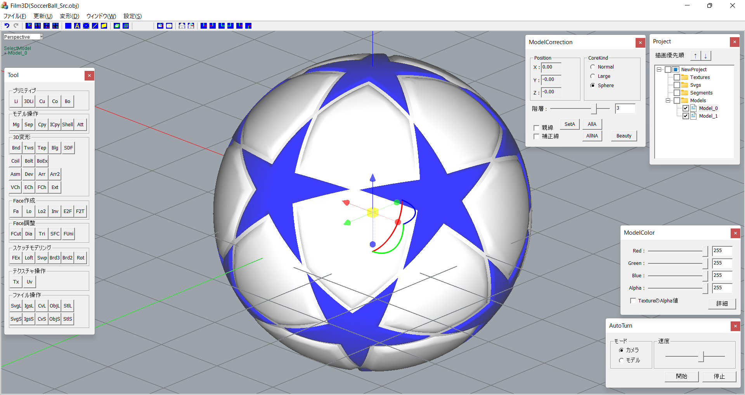Move draw priority up with the up arrow
Viewport: 745px width, 395px height.
[695, 56]
